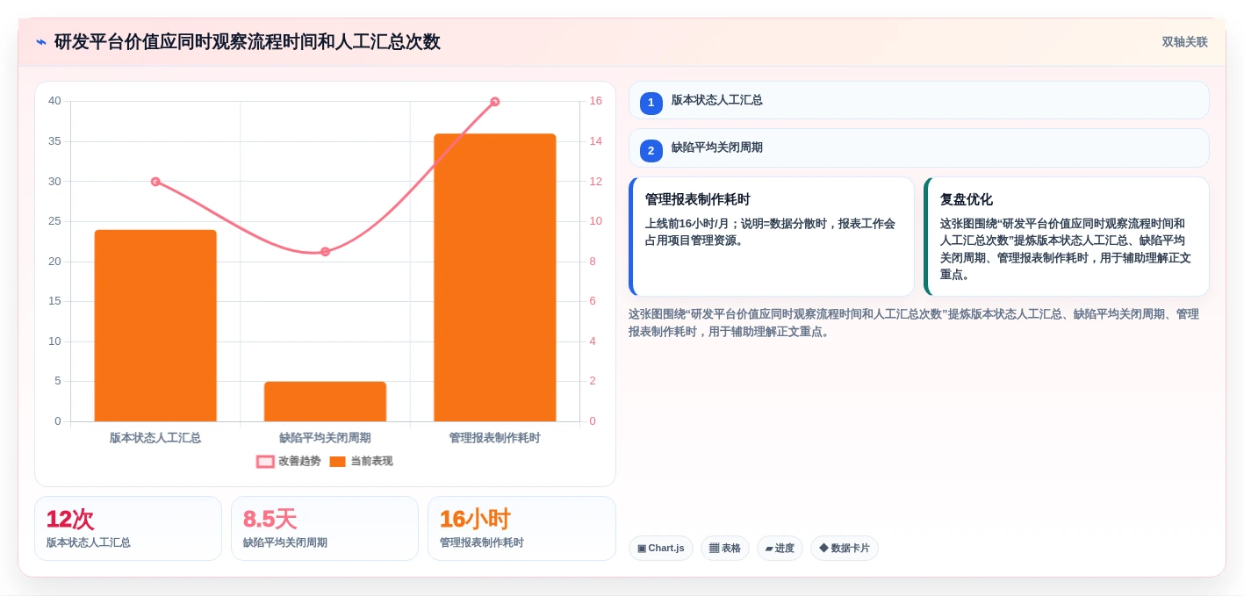Click the x-axis label 管理报表制作耗时
Screen dimensions: 1244x596
coord(494,437)
